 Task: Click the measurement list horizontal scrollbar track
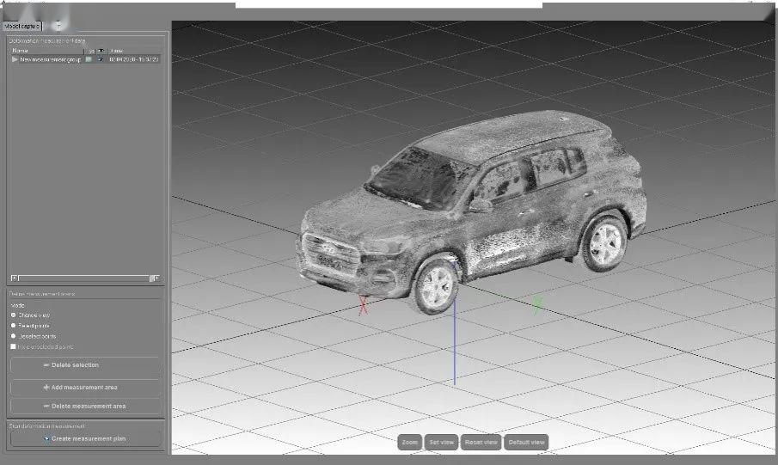(84, 278)
